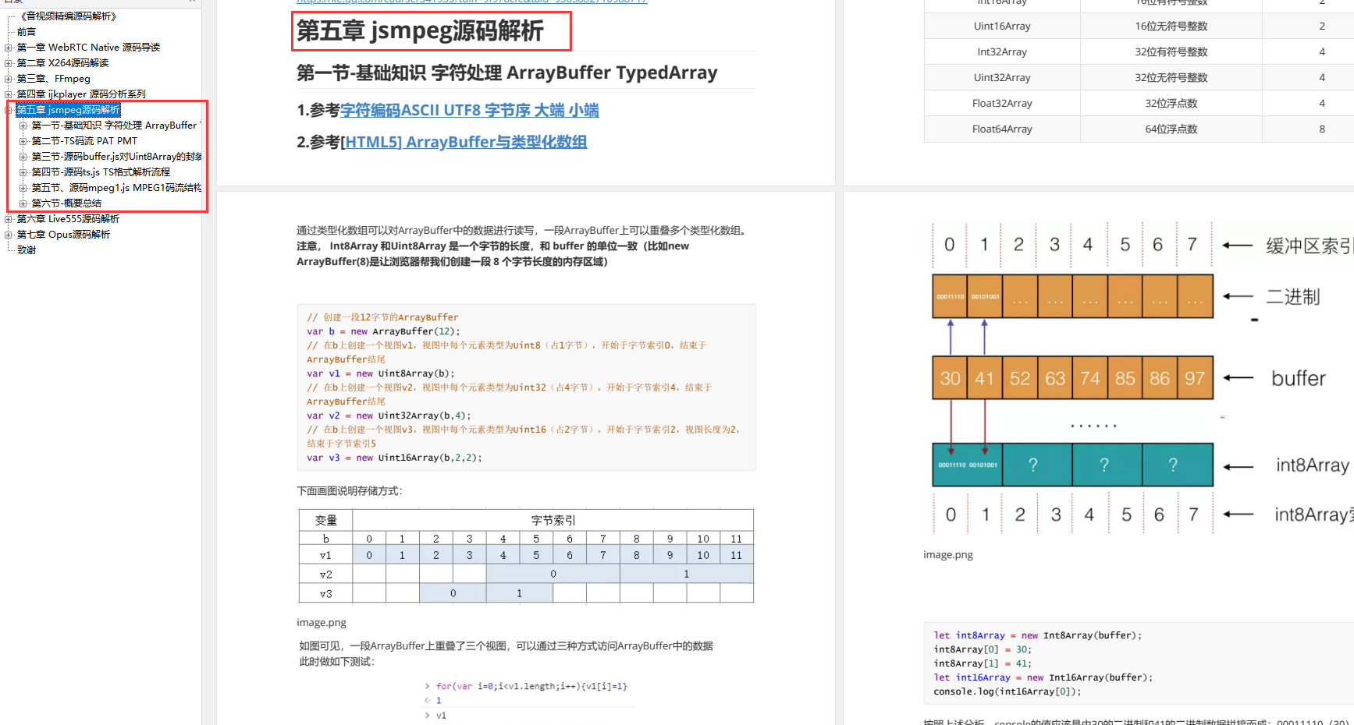
Task: Click the Float64Array table cell
Action: (1002, 129)
